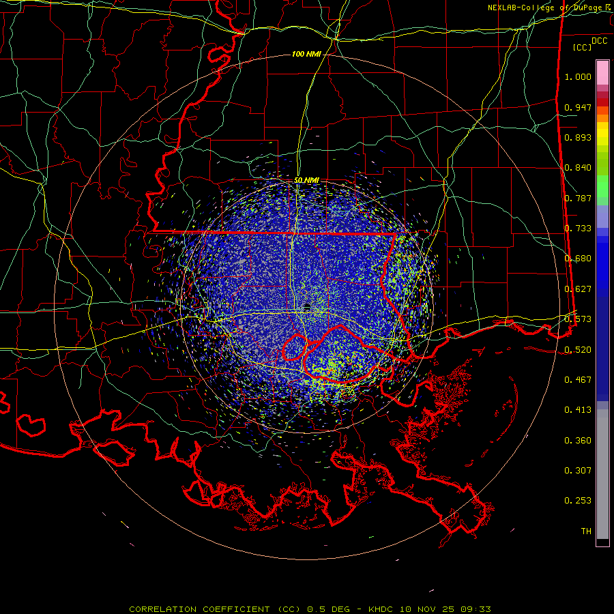Select the 0.893 scale value
Viewport: 614px width, 614px height.
coord(578,137)
